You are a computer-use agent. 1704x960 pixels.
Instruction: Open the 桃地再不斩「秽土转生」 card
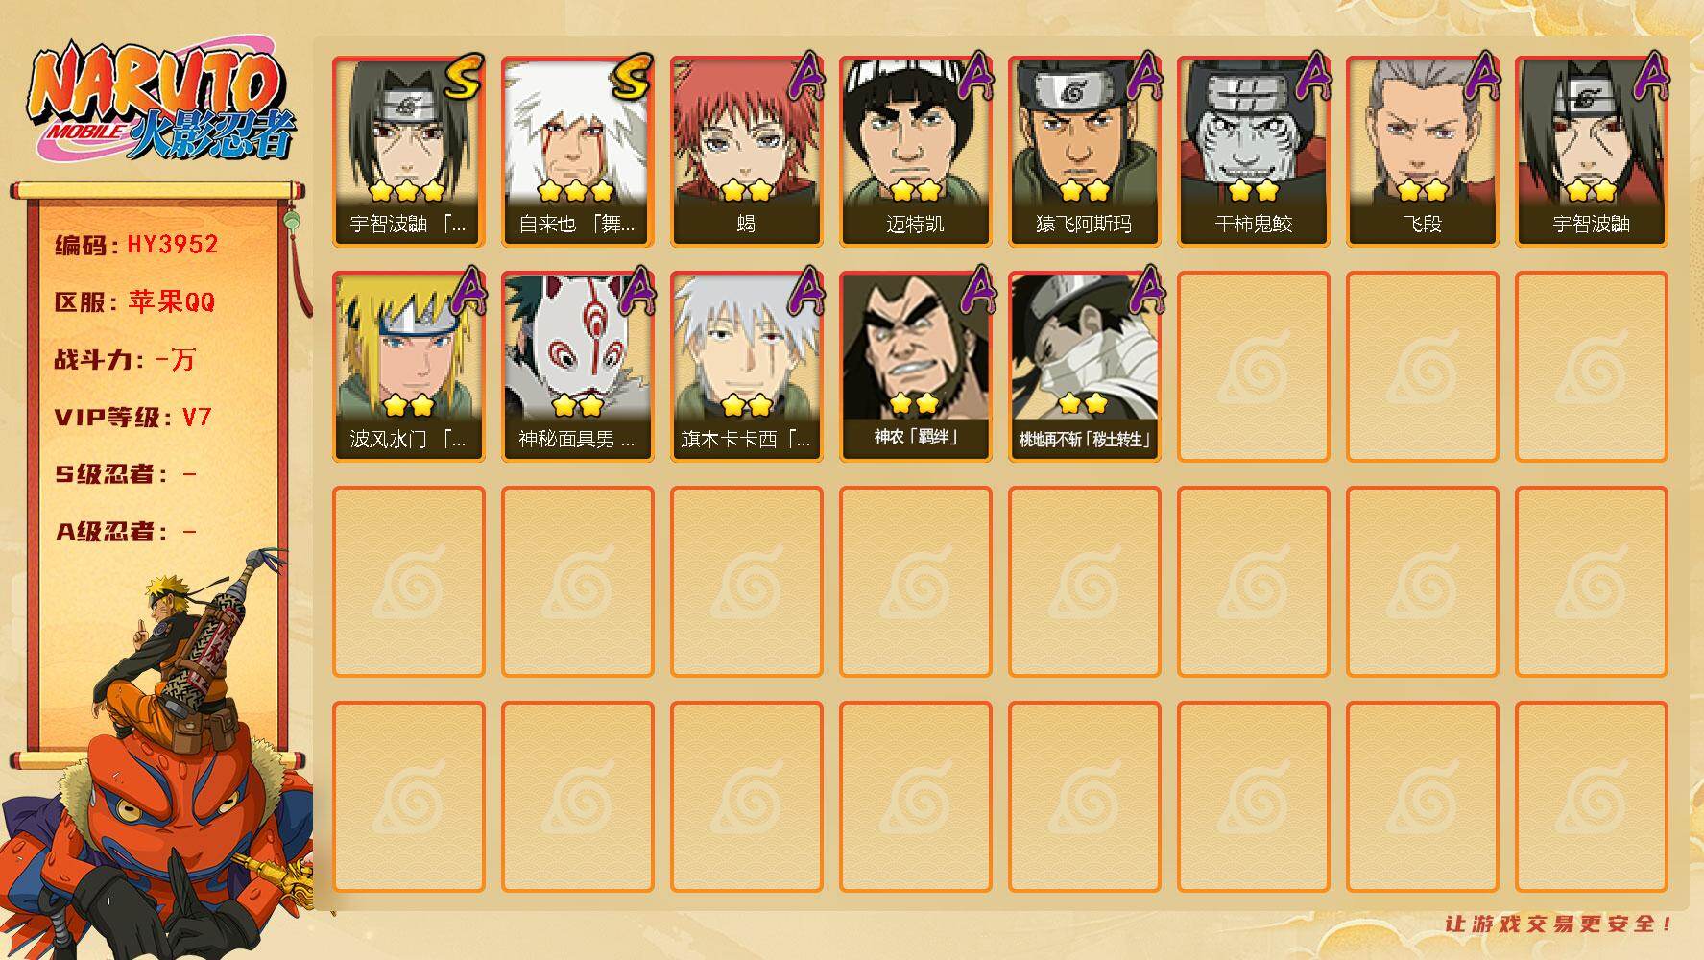click(1084, 367)
